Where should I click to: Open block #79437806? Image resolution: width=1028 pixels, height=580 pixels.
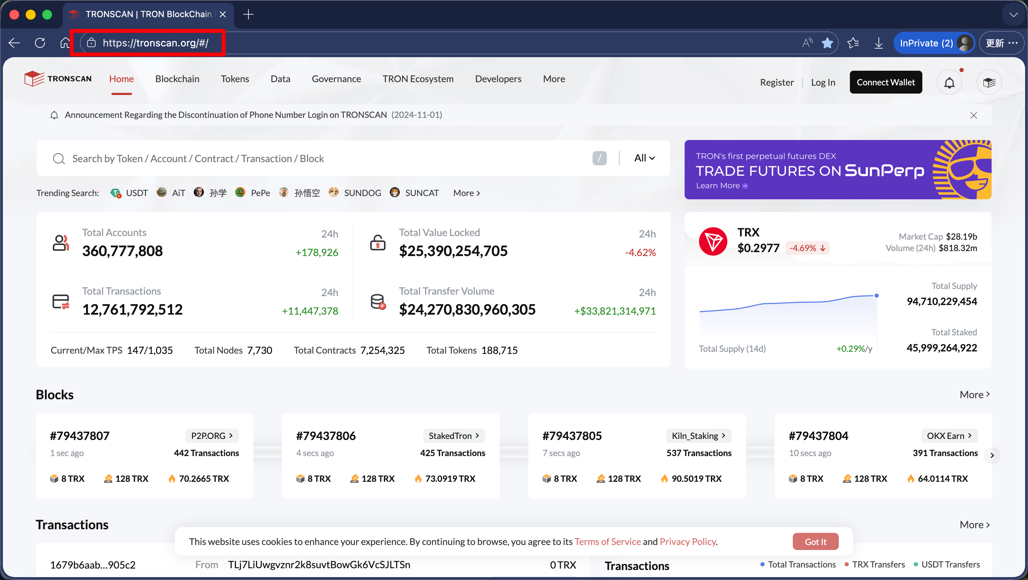326,436
